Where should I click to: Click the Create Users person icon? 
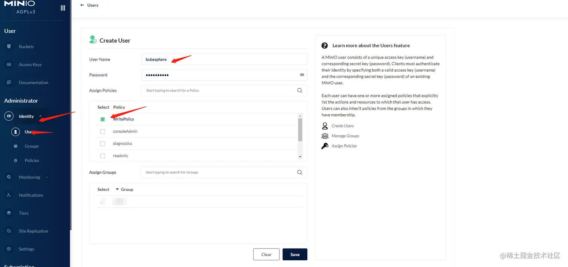click(325, 126)
